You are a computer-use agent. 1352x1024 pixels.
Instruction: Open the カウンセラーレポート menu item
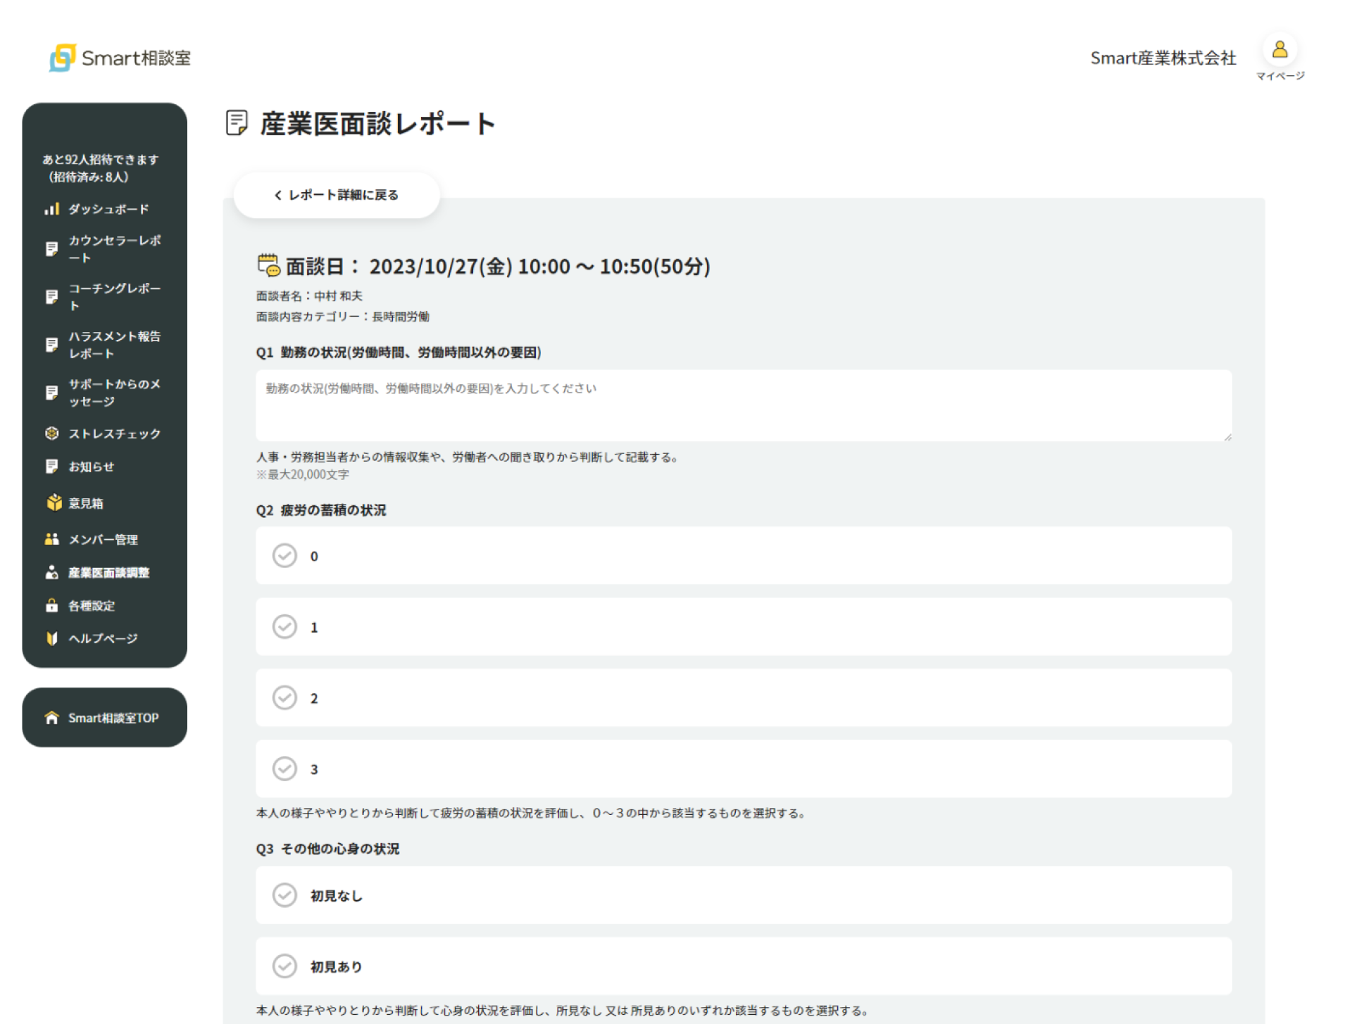tap(113, 249)
